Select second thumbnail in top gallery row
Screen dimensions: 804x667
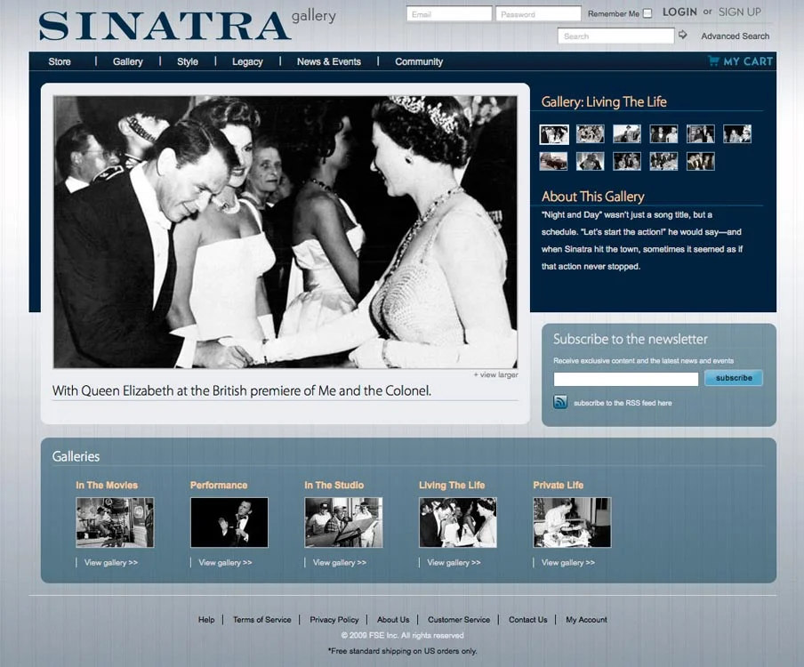click(x=591, y=134)
